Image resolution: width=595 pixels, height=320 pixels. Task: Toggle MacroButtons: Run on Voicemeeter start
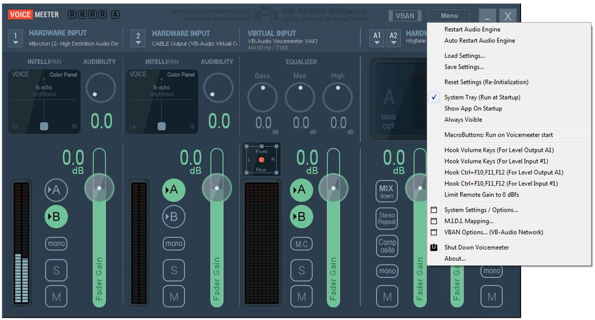pyautogui.click(x=498, y=135)
